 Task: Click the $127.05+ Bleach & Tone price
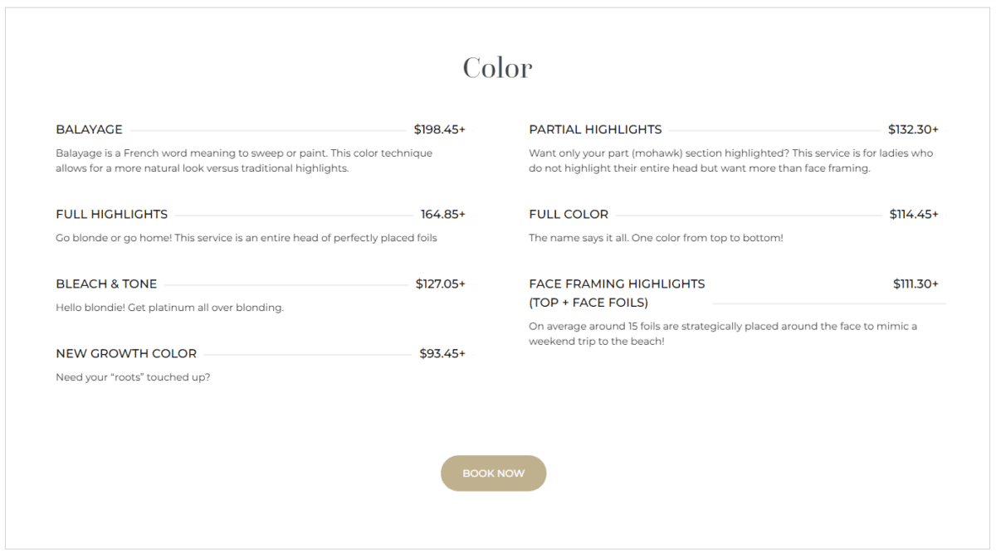[x=440, y=284]
